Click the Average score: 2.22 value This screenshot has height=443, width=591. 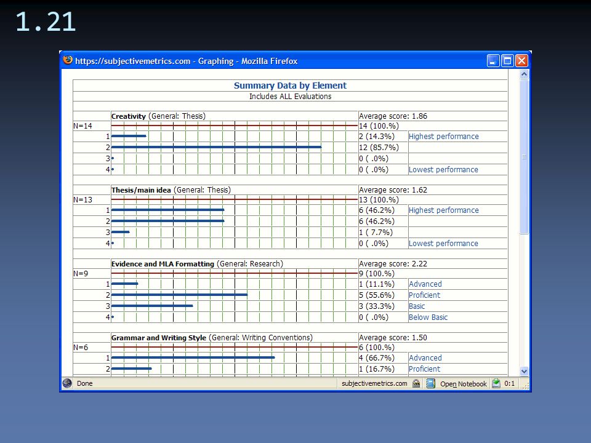[x=393, y=264]
